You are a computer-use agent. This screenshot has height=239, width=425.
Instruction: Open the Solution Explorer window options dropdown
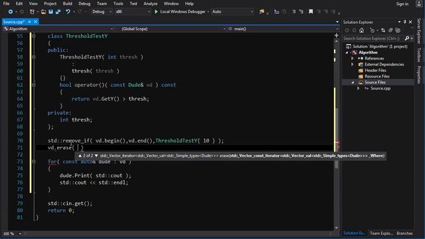coord(399,22)
